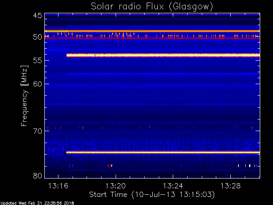
Task: Select the 13:24 time axis tick label
Action: pyautogui.click(x=173, y=186)
